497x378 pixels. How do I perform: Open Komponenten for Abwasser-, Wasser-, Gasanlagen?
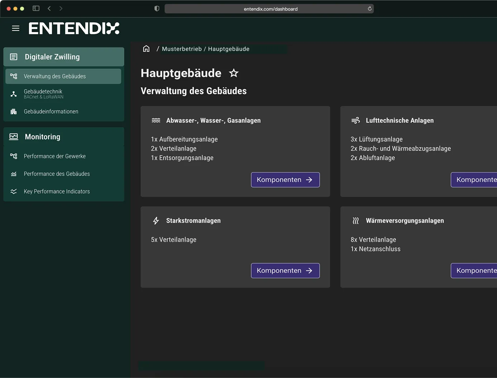(285, 180)
